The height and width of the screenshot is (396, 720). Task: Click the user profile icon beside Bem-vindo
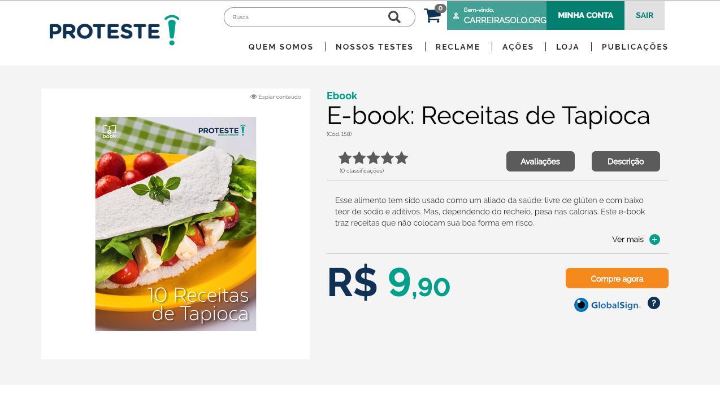click(x=456, y=16)
